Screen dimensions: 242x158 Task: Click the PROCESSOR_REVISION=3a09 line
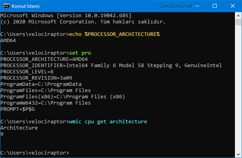(36, 78)
